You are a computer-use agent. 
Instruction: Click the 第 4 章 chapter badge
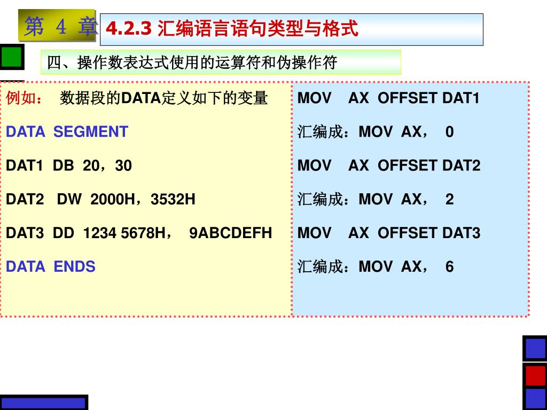click(x=57, y=26)
